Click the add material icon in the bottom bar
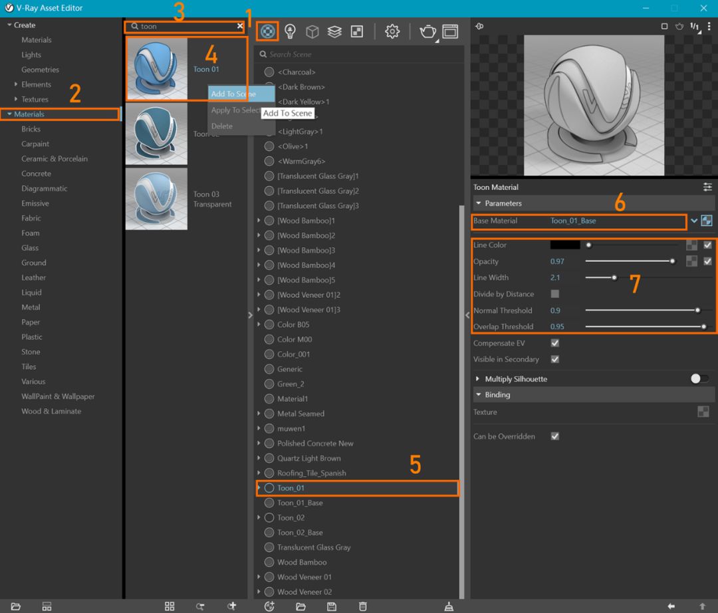718x613 pixels. [269, 606]
